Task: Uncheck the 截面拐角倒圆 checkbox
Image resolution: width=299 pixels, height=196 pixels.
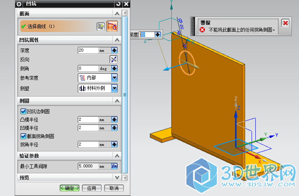Action: point(23,136)
